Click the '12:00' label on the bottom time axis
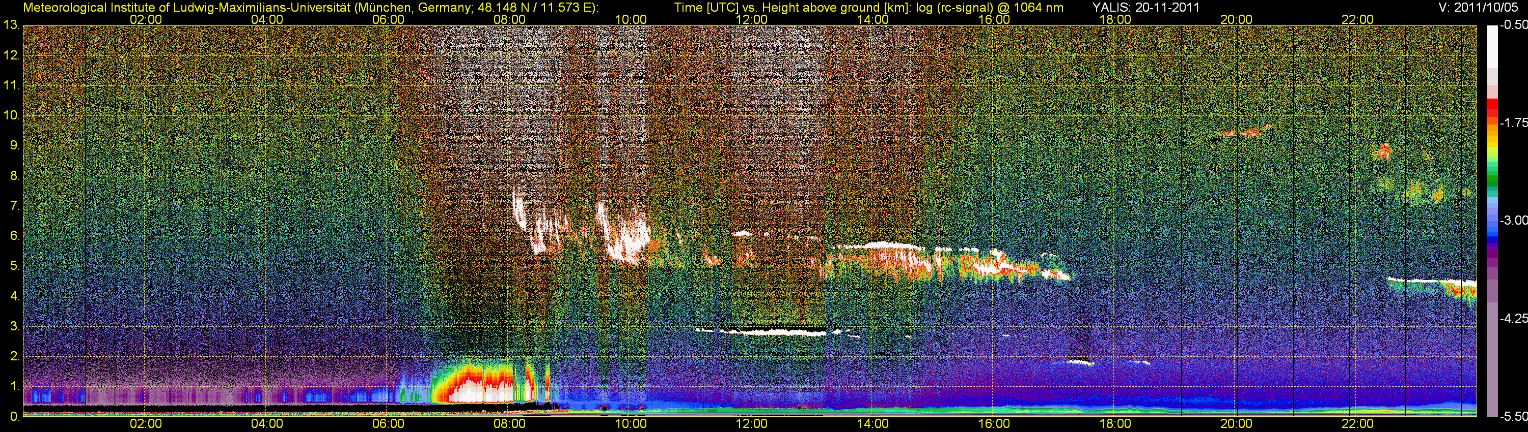 click(x=752, y=424)
